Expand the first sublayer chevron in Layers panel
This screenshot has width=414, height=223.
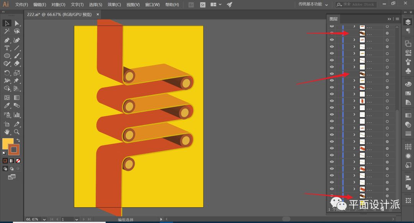pos(354,27)
